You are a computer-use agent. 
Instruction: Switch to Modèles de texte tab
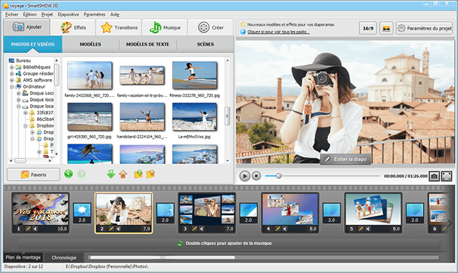[x=147, y=44]
